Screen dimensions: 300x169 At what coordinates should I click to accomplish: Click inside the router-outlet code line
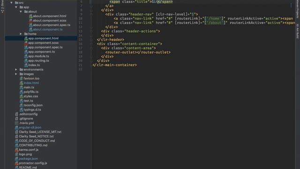coord(138,52)
